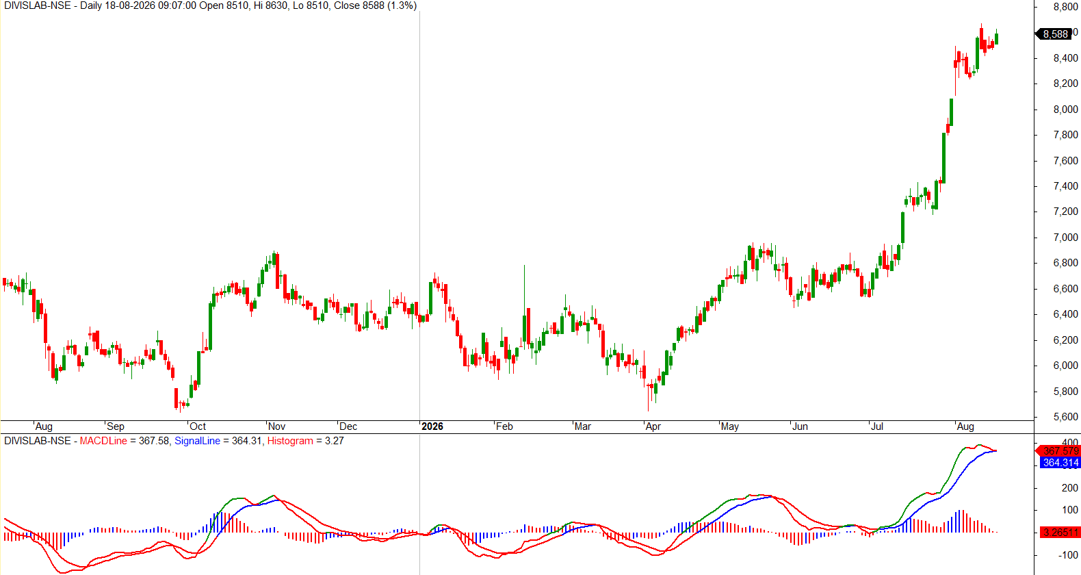Select the May month label on time axis
Image resolution: width=1081 pixels, height=575 pixels.
[730, 426]
